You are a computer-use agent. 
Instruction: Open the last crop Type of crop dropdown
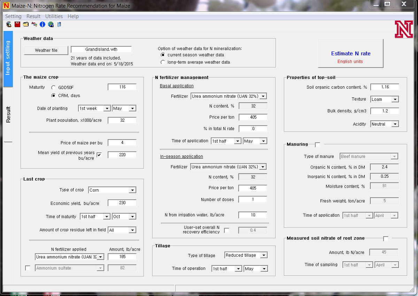click(132, 190)
